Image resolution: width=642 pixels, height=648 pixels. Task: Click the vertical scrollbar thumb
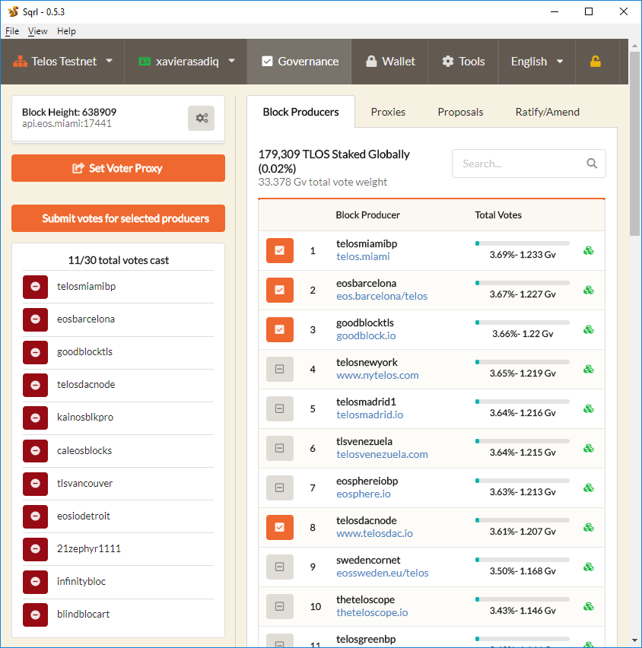click(x=634, y=144)
